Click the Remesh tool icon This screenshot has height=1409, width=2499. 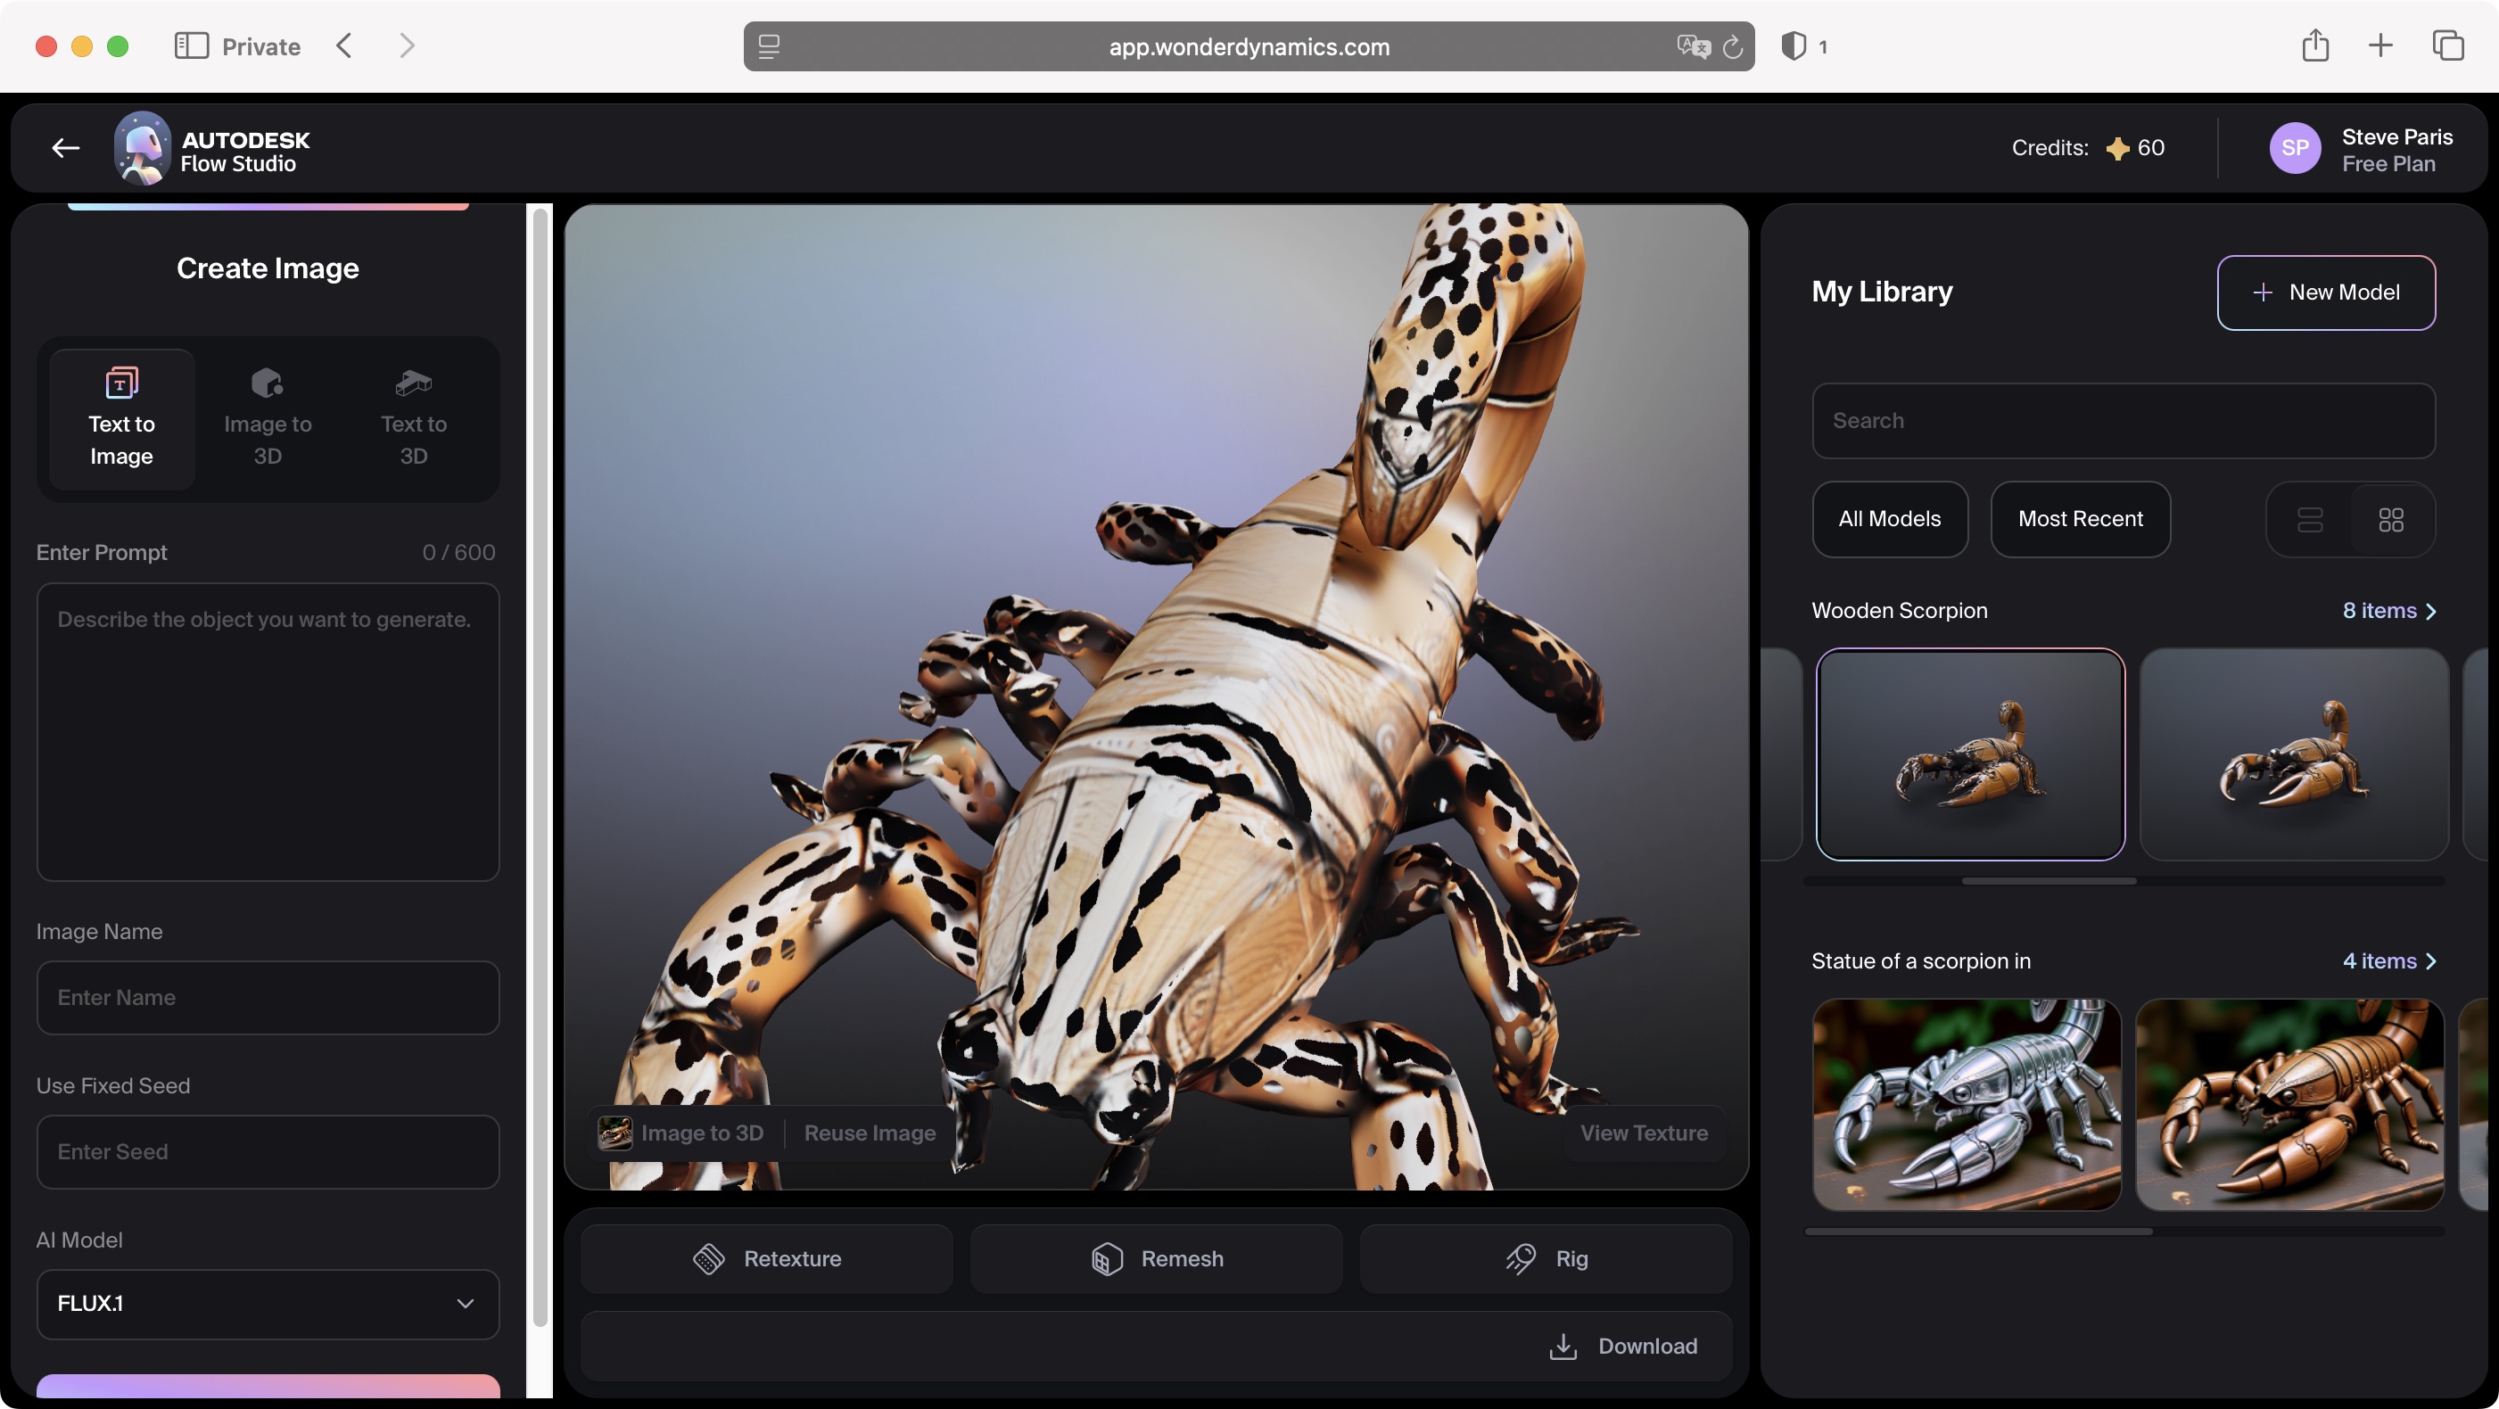coord(1106,1257)
